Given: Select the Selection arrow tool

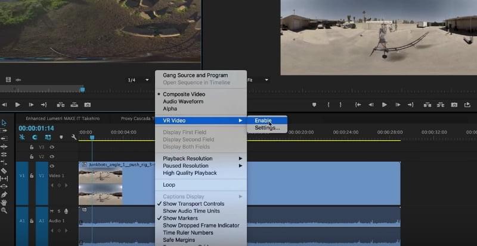Looking at the screenshot, I should tap(4, 123).
